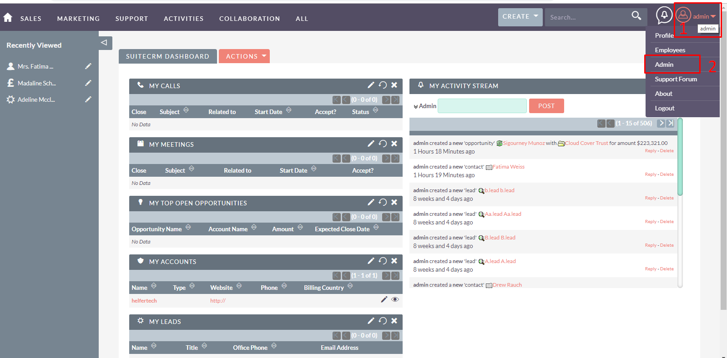Image resolution: width=727 pixels, height=358 pixels.
Task: Delete the Fatima Weiss stream entry
Action: 667,174
